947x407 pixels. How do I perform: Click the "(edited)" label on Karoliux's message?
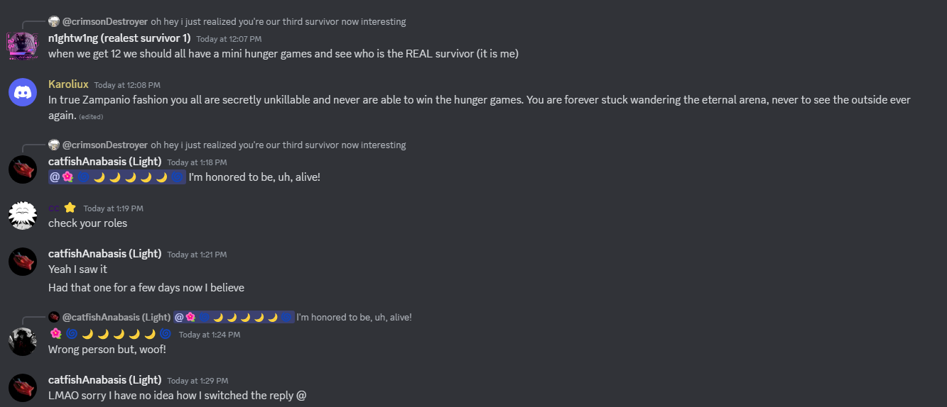[x=92, y=116]
